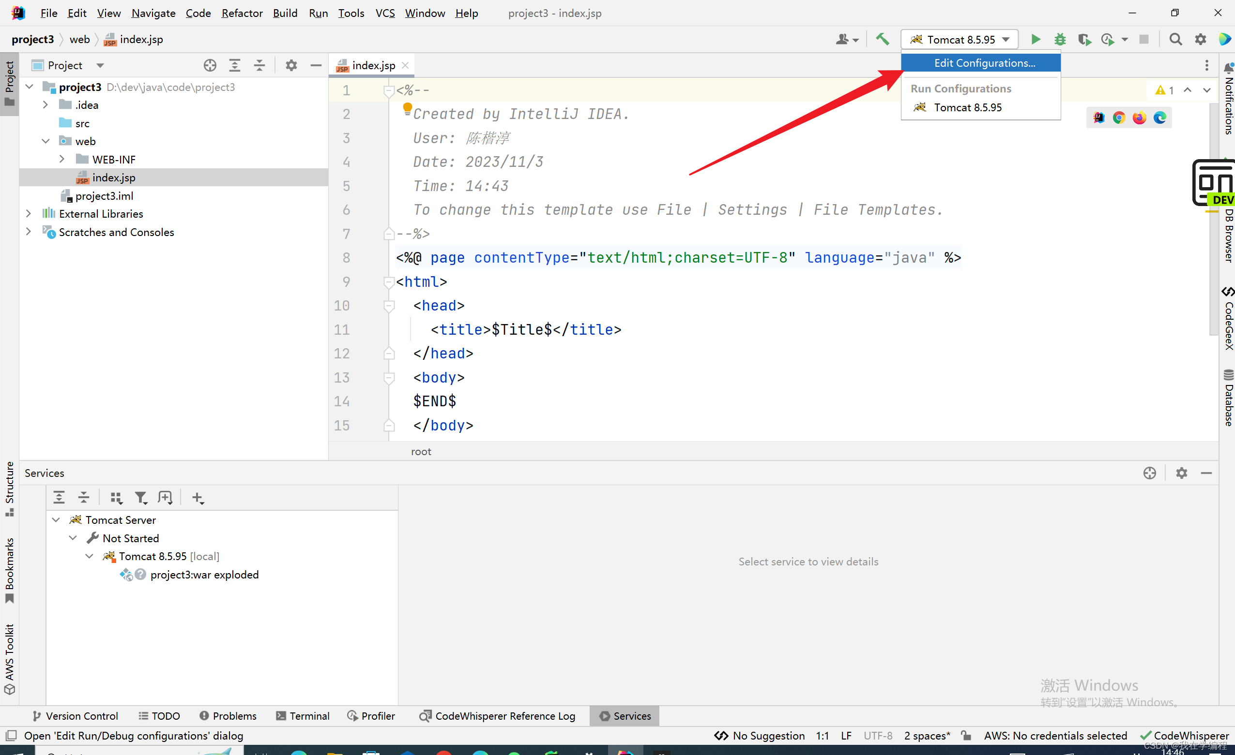Click UTF-8 encoding in status bar

[x=878, y=736]
